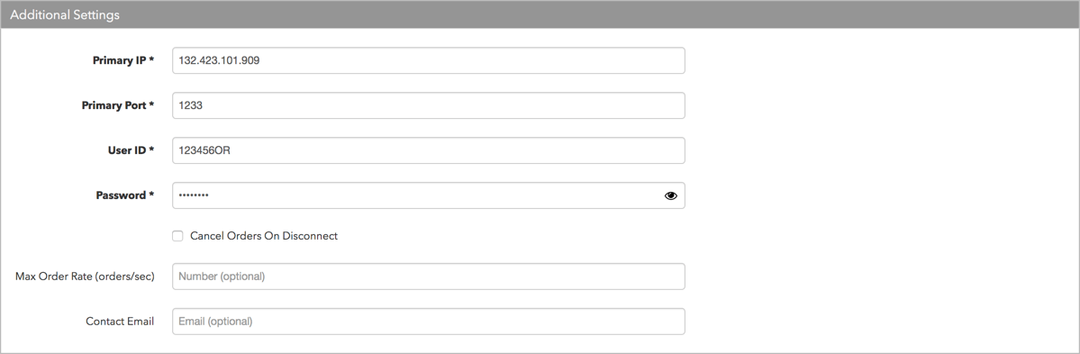Screen dimensions: 1080x354
Task: Focus the Primary IP input field
Action: [429, 60]
